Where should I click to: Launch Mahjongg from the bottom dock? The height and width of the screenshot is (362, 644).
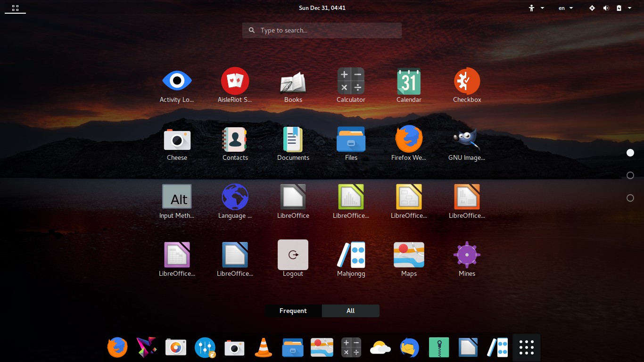pyautogui.click(x=497, y=348)
